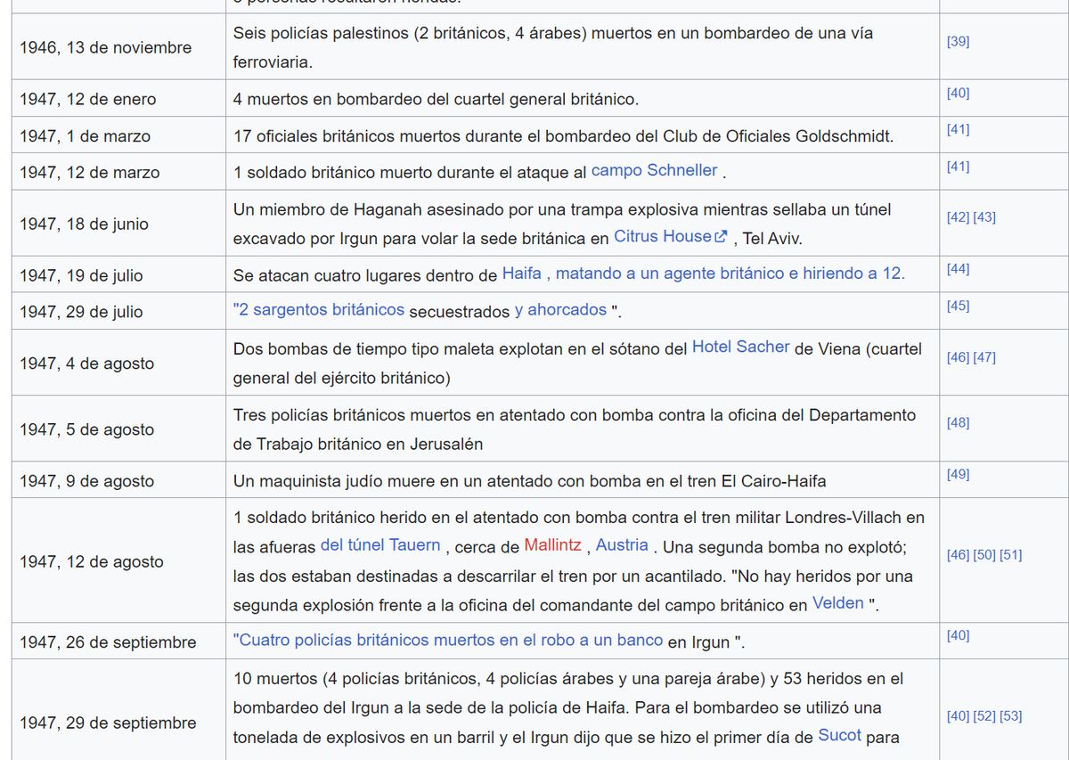Select the date '1947, 18 de junio'

84,224
